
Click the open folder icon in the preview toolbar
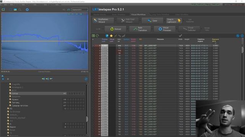3,10
